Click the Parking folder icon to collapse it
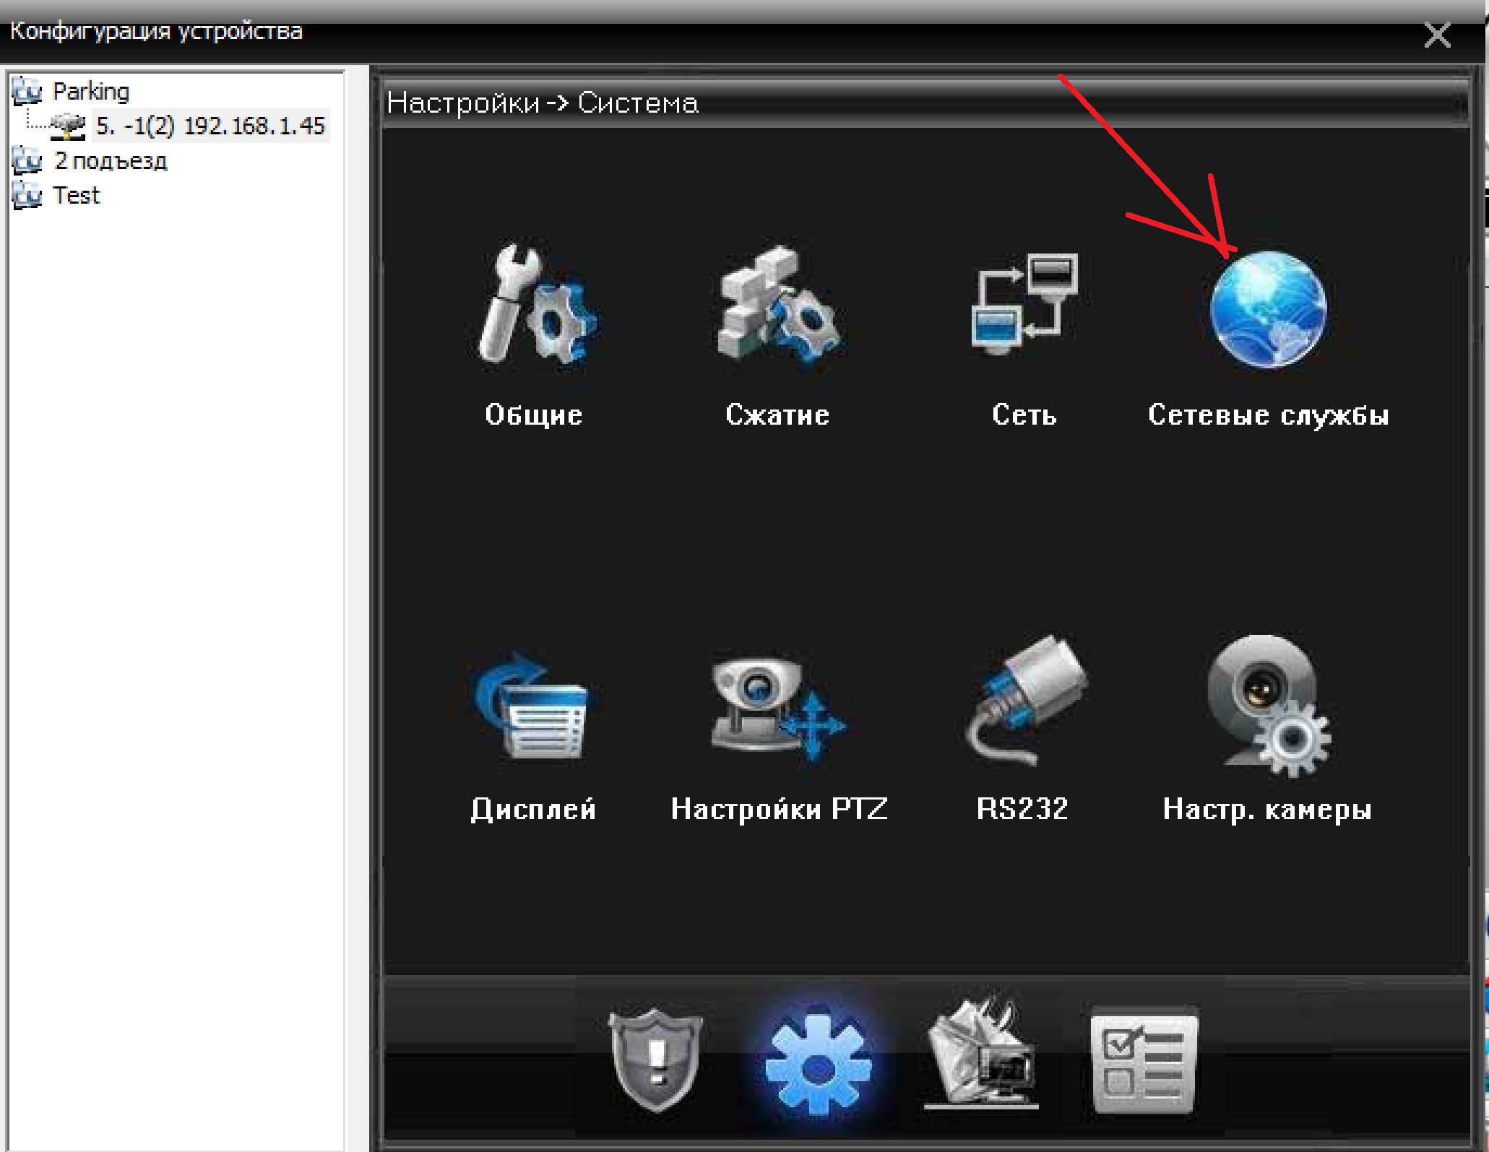 pyautogui.click(x=27, y=92)
